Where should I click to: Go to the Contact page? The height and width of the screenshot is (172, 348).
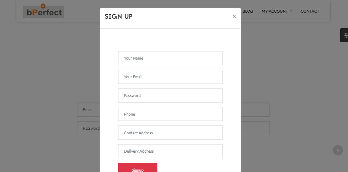click(310, 11)
